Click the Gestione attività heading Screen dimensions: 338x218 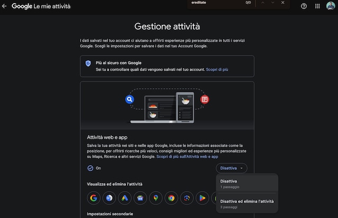tap(167, 26)
